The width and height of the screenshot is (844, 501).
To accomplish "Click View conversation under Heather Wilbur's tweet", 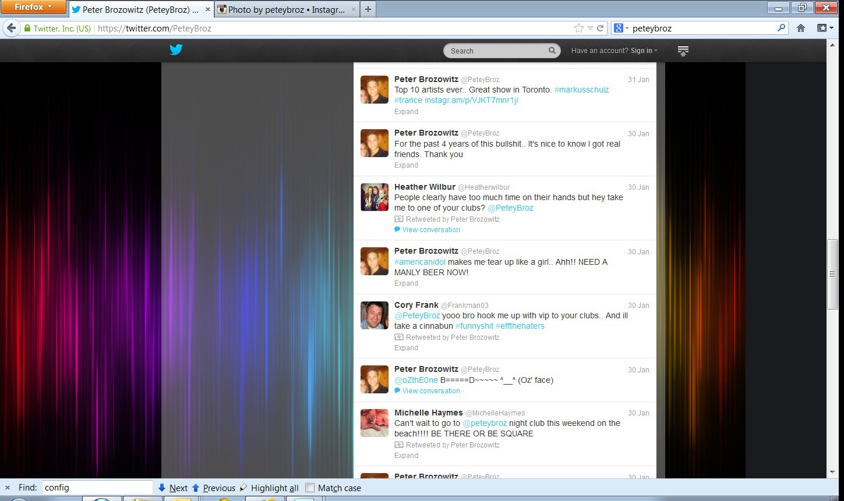I will [x=430, y=230].
